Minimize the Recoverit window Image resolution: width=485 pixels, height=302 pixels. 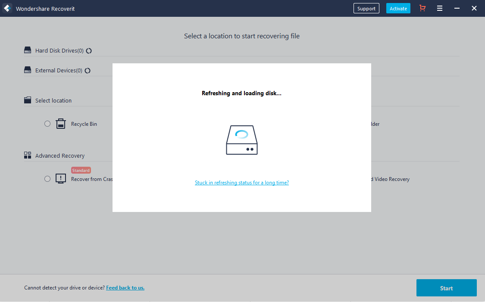pos(457,8)
